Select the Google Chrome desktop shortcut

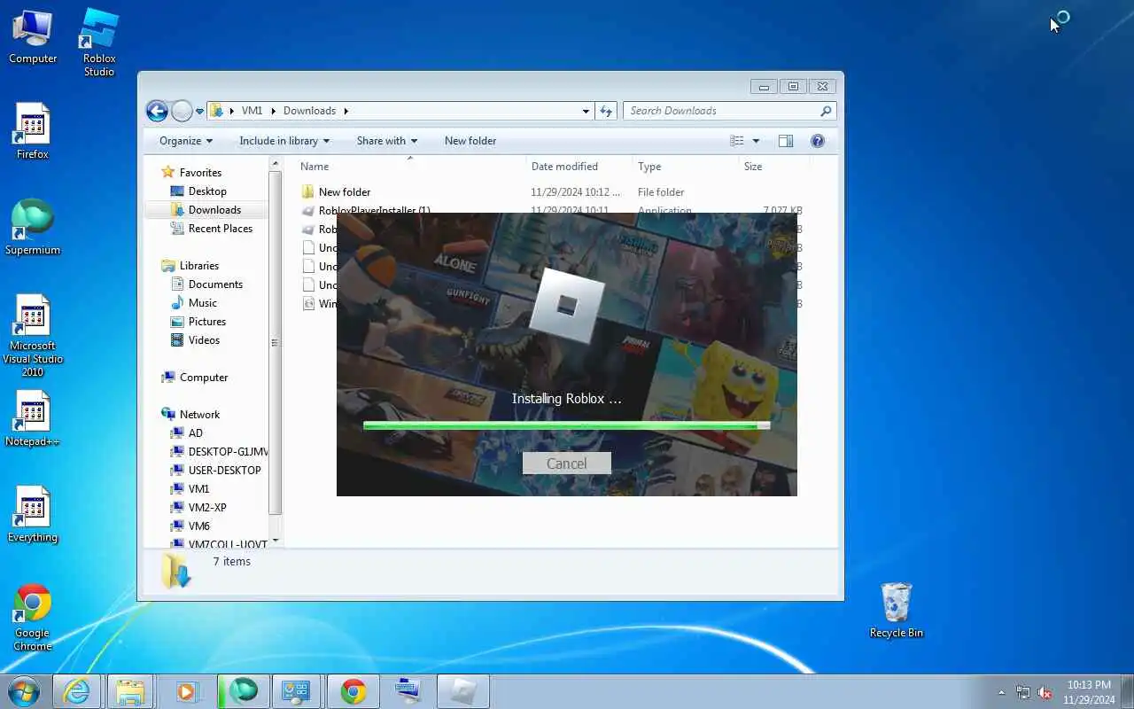33,617
